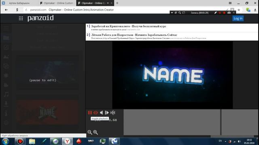Screen dimensions: 259x145
Task: Open the download/render panel in the sidebar
Action: (x=6, y=104)
